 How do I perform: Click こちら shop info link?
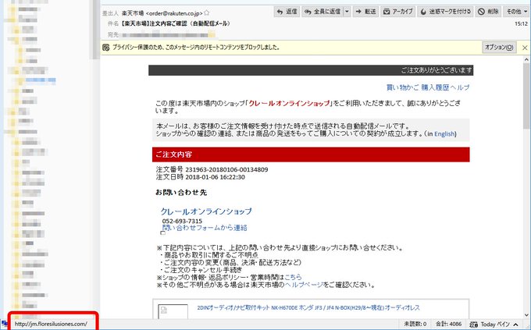coord(293,277)
